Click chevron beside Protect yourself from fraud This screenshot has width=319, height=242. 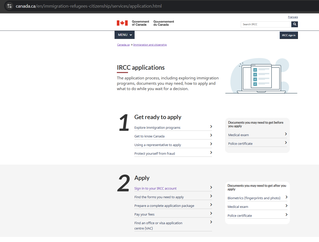tap(211, 152)
